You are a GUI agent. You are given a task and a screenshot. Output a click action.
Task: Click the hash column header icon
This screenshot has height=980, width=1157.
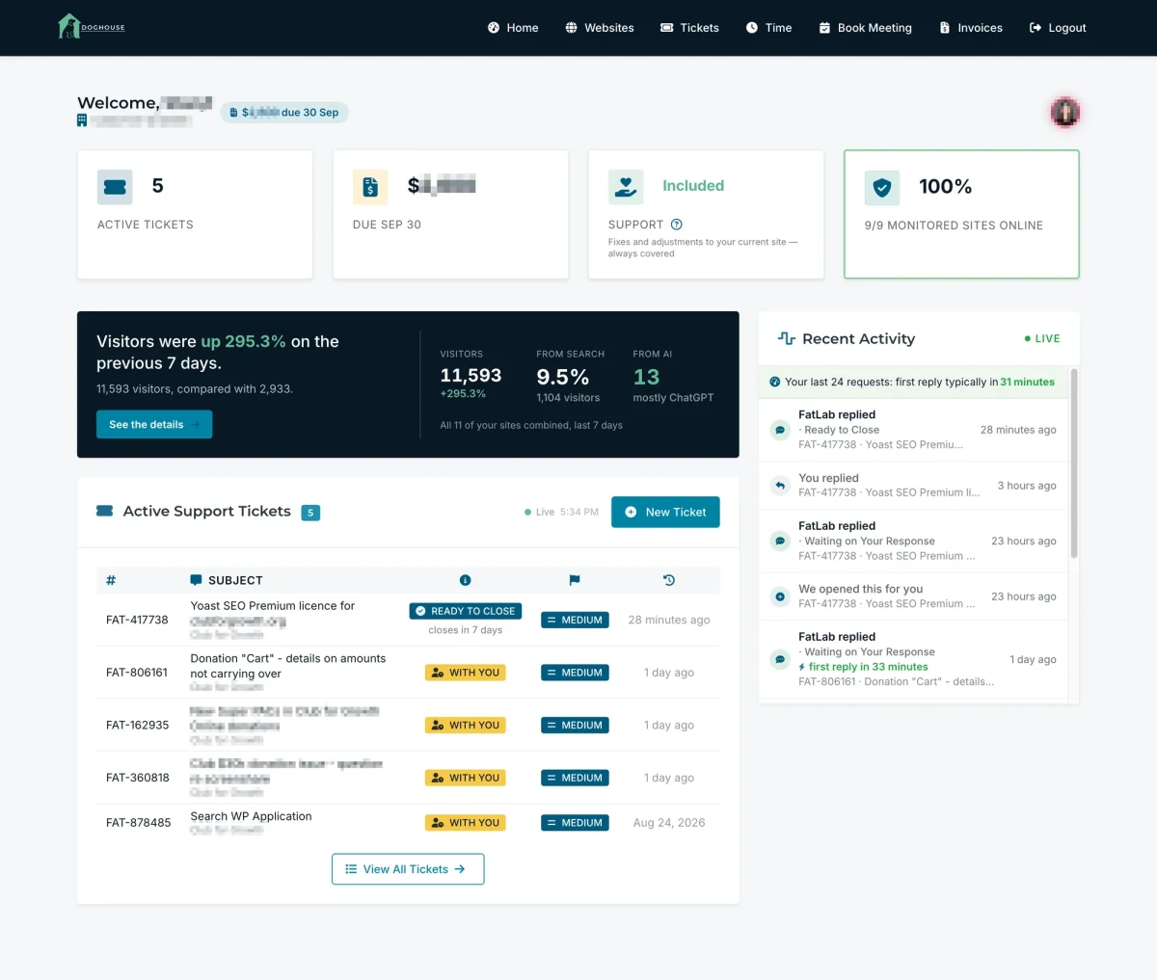click(x=111, y=580)
